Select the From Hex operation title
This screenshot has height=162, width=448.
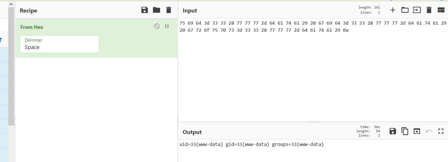coord(32,27)
